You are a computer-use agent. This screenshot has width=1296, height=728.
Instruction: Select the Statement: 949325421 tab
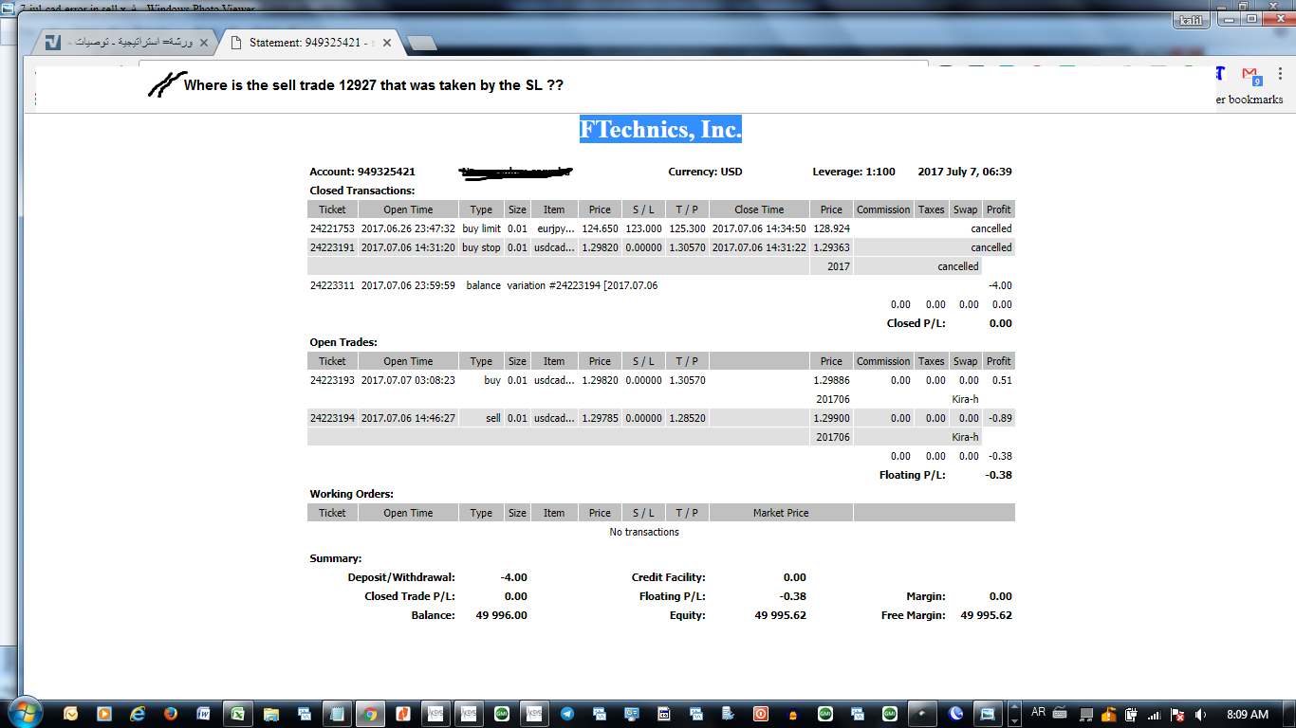[311, 43]
